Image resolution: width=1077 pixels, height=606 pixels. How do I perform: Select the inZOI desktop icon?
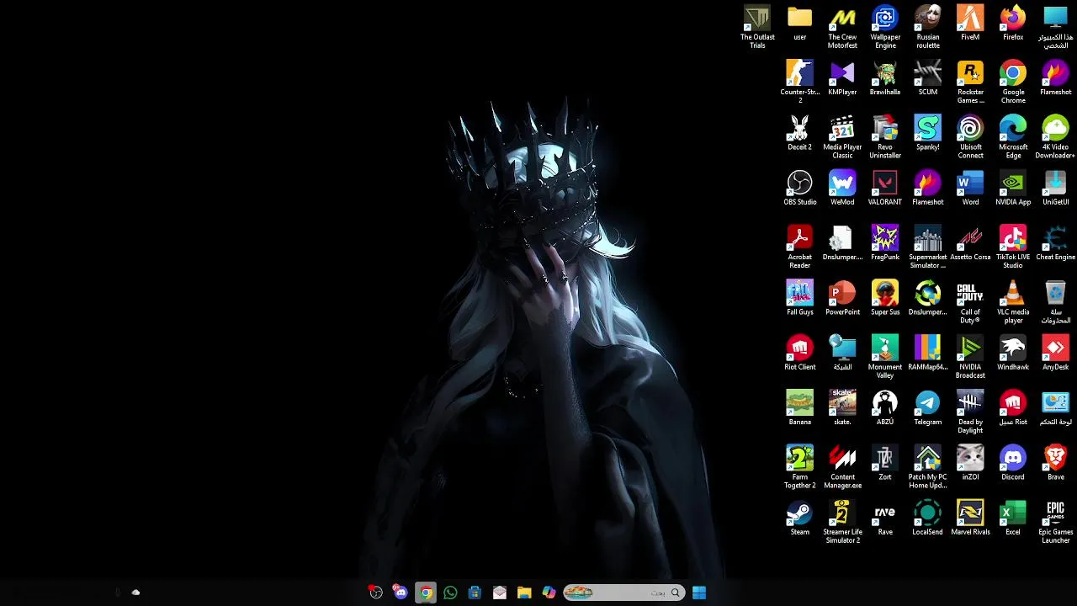coord(970,462)
